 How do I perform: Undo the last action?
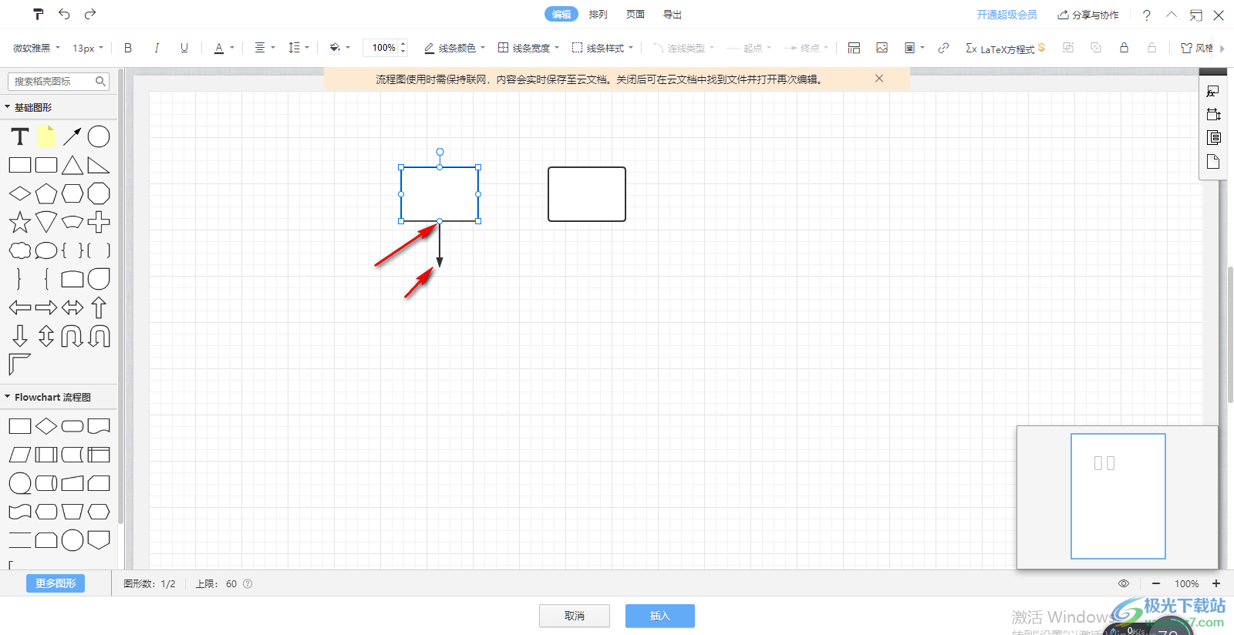click(64, 14)
